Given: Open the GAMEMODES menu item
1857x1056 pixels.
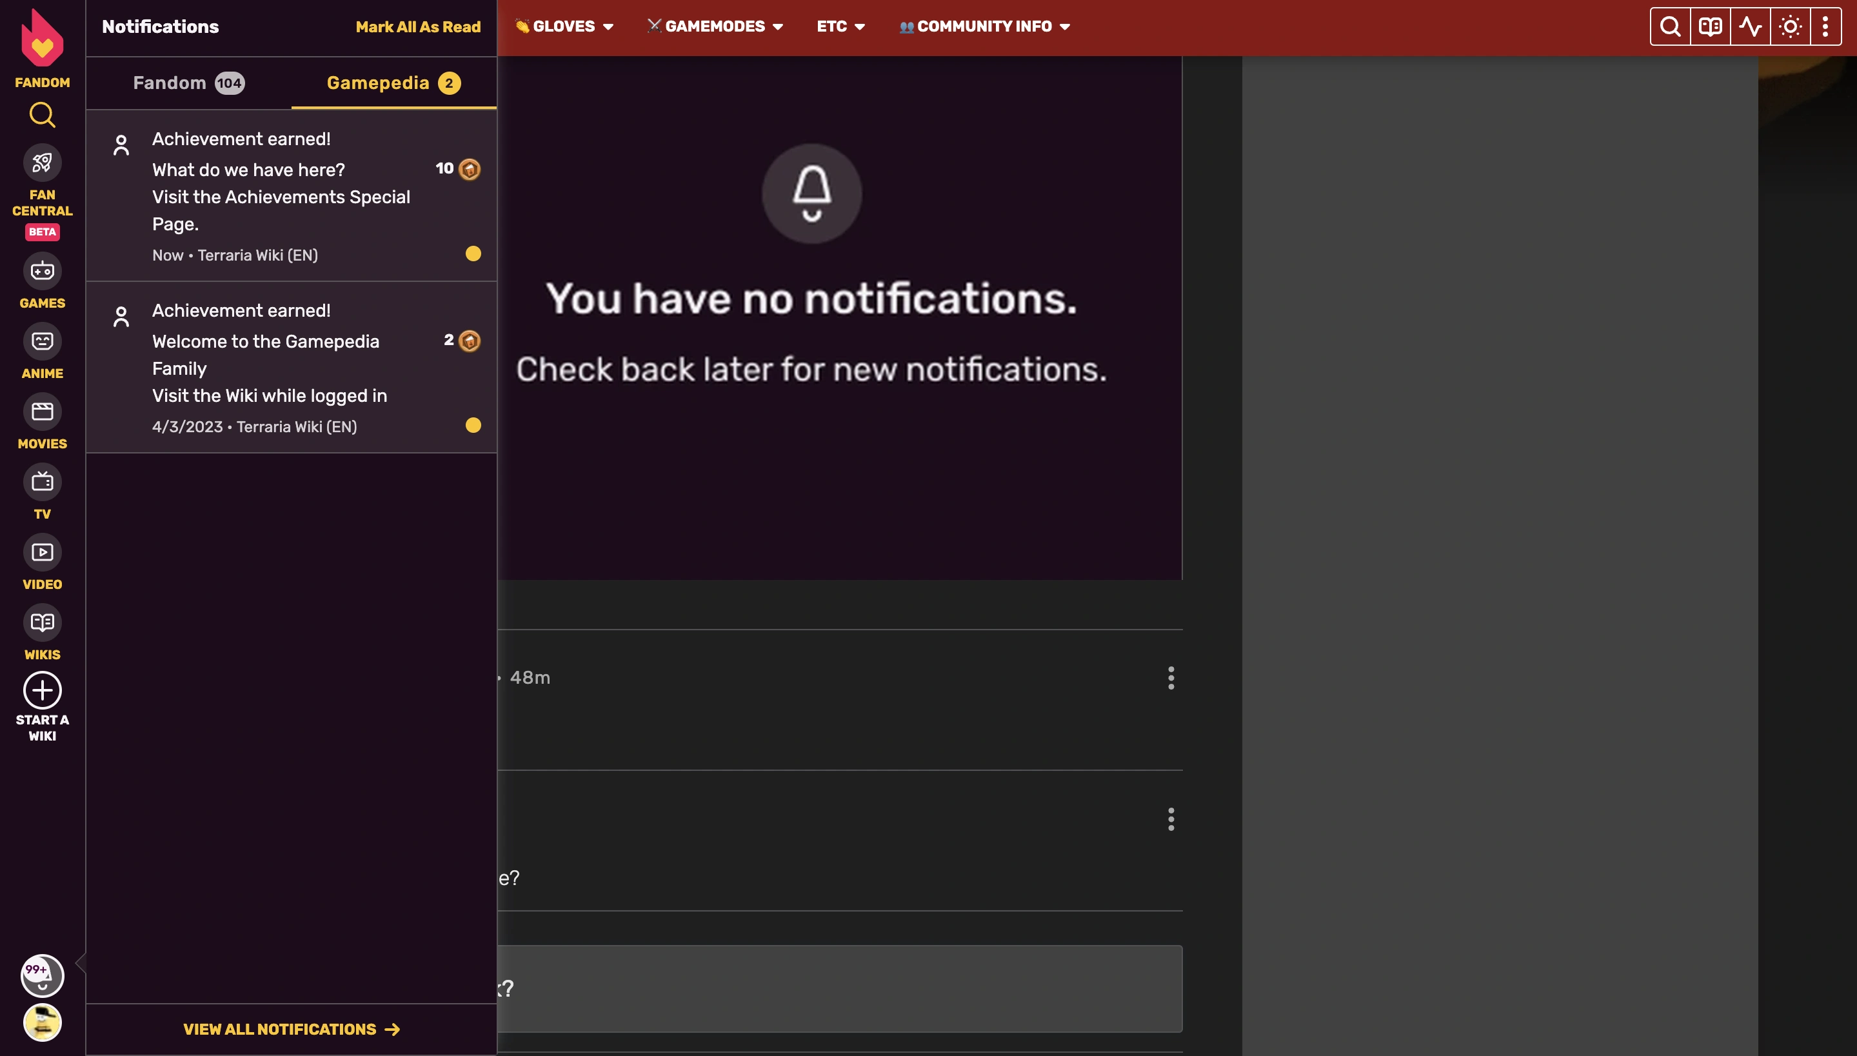Looking at the screenshot, I should pyautogui.click(x=714, y=26).
